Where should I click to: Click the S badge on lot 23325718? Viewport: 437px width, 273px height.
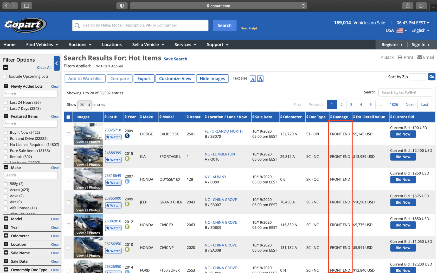pyautogui.click(x=127, y=136)
